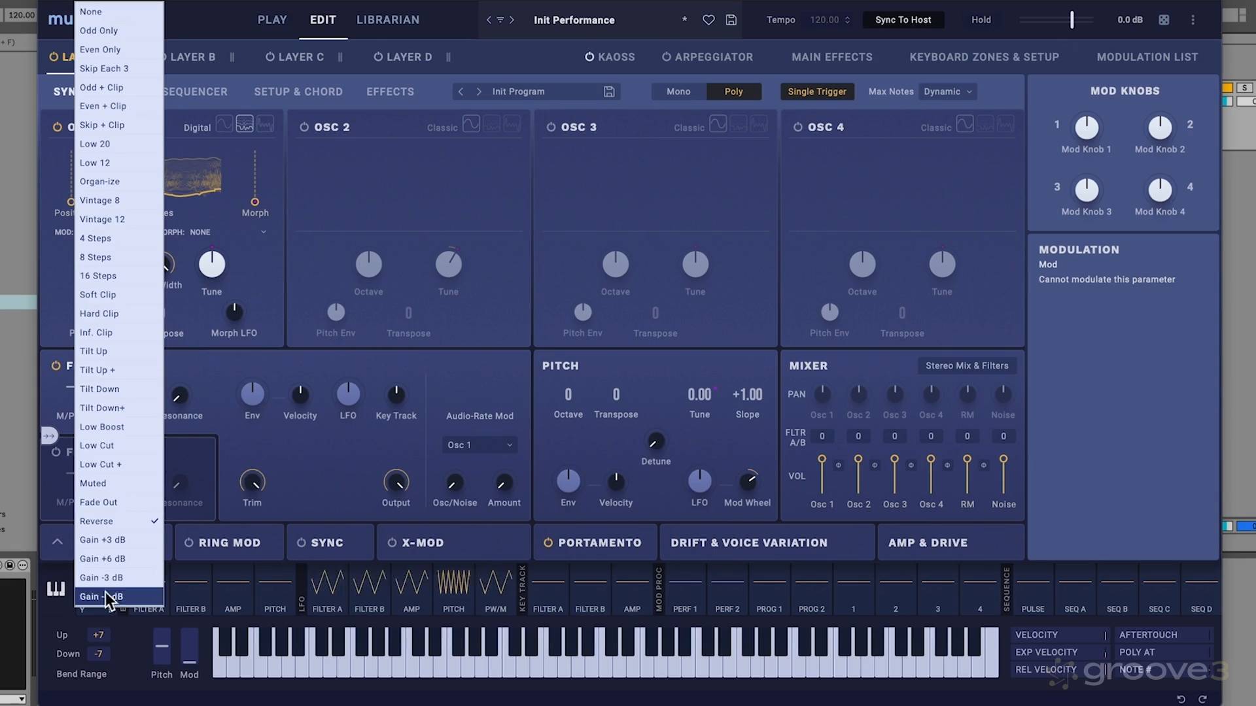The width and height of the screenshot is (1256, 706).
Task: Open Audio-Rate Mod Osc 1 dropdown
Action: (x=480, y=445)
